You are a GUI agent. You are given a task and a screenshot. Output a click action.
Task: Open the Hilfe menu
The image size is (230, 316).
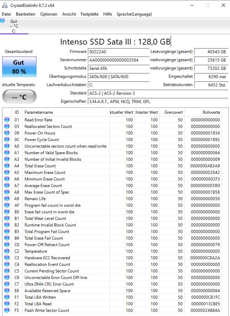[108, 14]
